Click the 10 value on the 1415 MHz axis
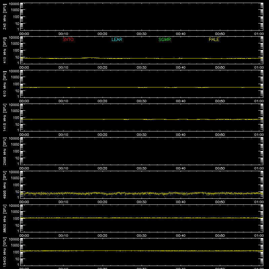 17,124
